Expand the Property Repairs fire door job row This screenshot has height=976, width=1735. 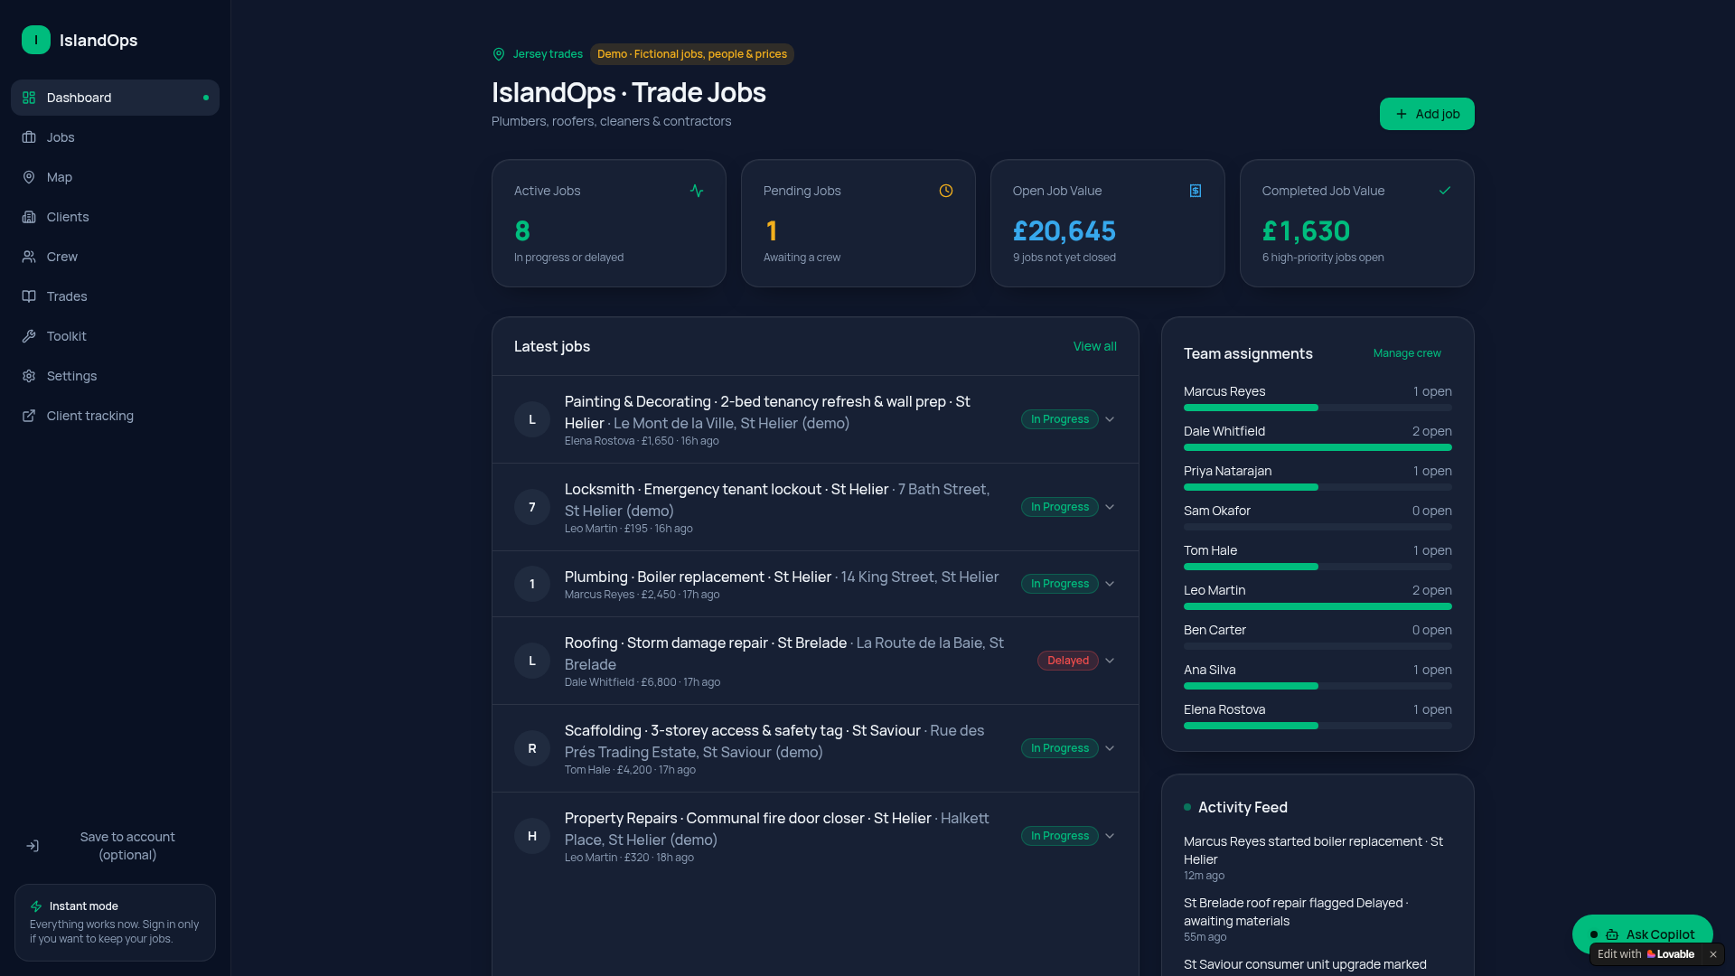click(1110, 836)
